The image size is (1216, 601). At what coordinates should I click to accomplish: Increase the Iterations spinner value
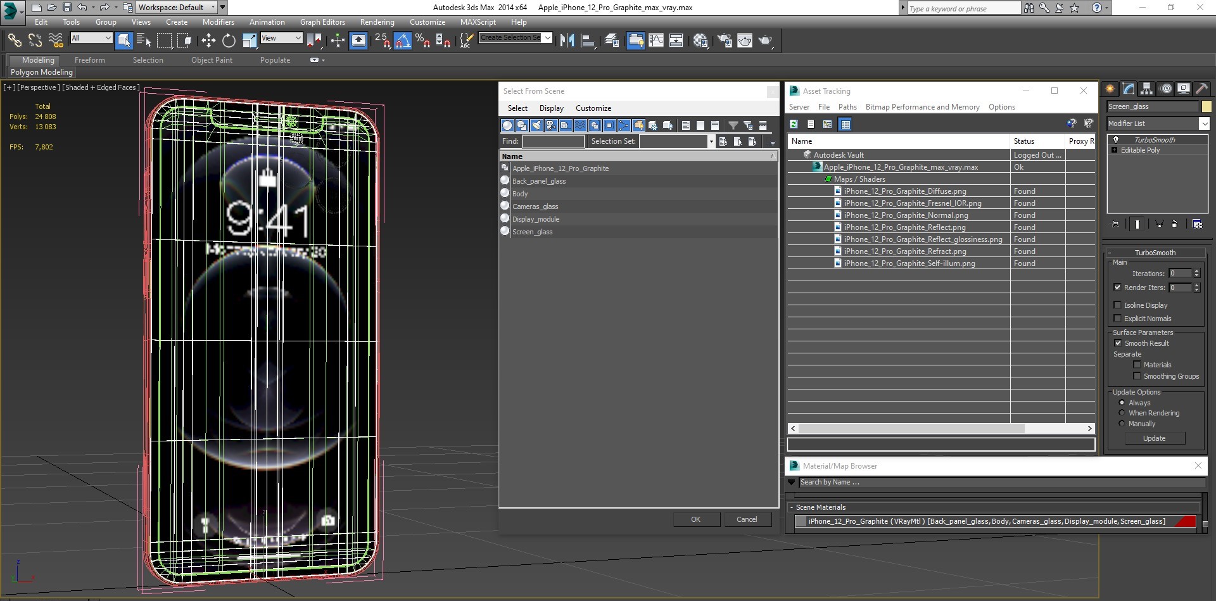click(1196, 271)
